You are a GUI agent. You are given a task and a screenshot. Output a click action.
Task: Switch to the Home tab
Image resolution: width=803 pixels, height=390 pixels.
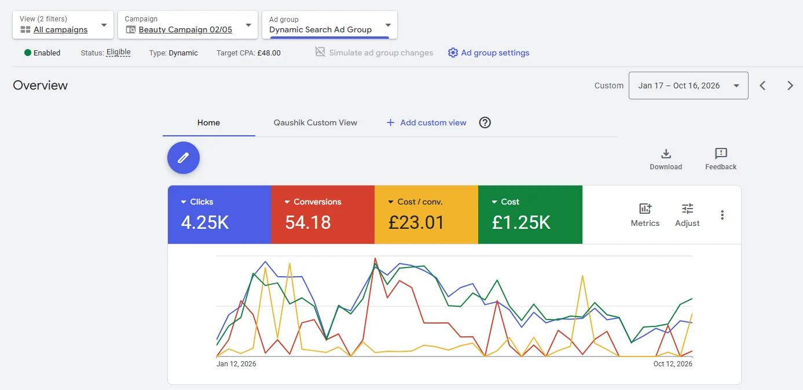[x=208, y=122]
